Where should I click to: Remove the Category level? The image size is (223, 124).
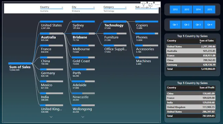click(126, 7)
